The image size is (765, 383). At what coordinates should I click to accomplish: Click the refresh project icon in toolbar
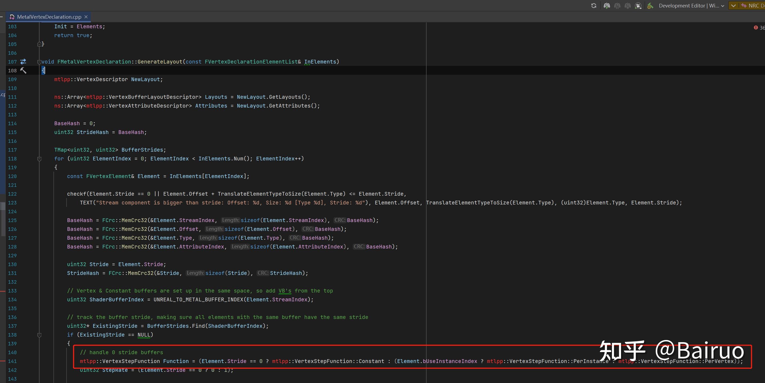coord(594,6)
